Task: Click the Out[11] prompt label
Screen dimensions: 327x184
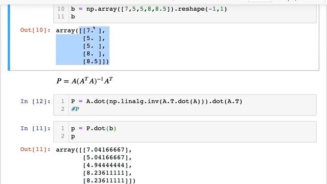Action: (35, 149)
